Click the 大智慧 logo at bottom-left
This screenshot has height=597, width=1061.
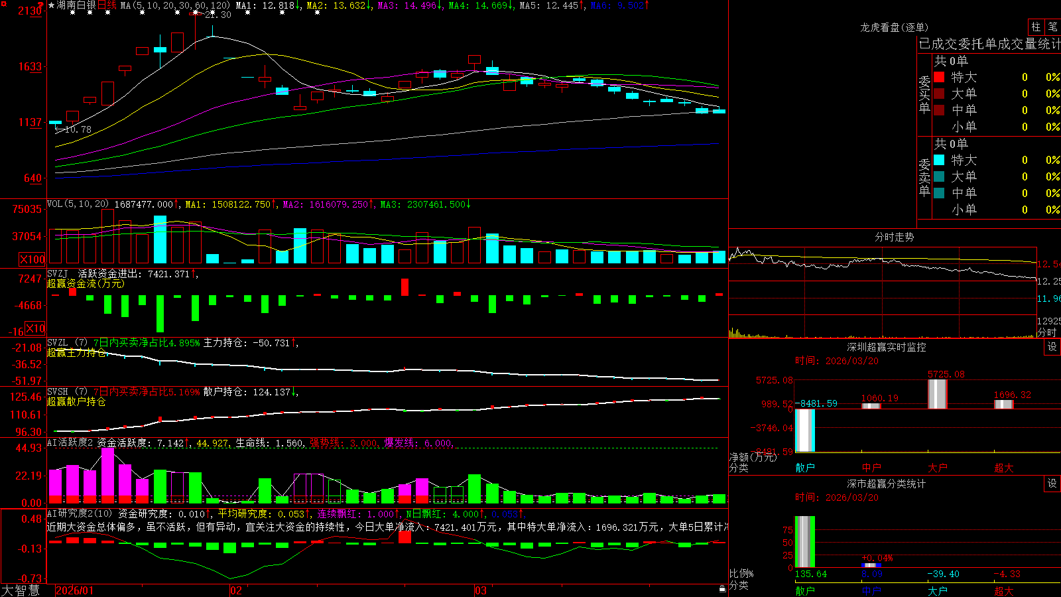point(21,590)
